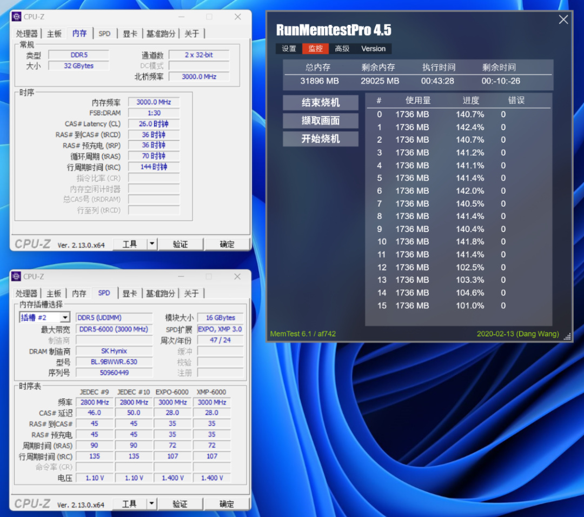Close the bottom CPU-Z SPD window
This screenshot has height=517, width=584.
coord(237,277)
